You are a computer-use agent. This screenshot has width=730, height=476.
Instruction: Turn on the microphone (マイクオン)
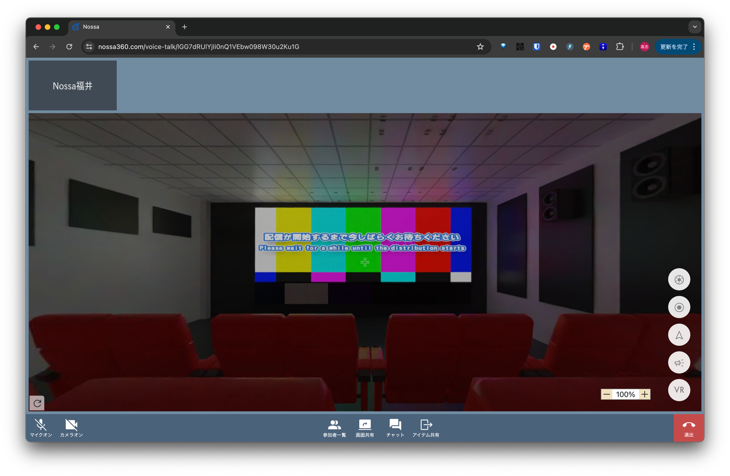(41, 427)
